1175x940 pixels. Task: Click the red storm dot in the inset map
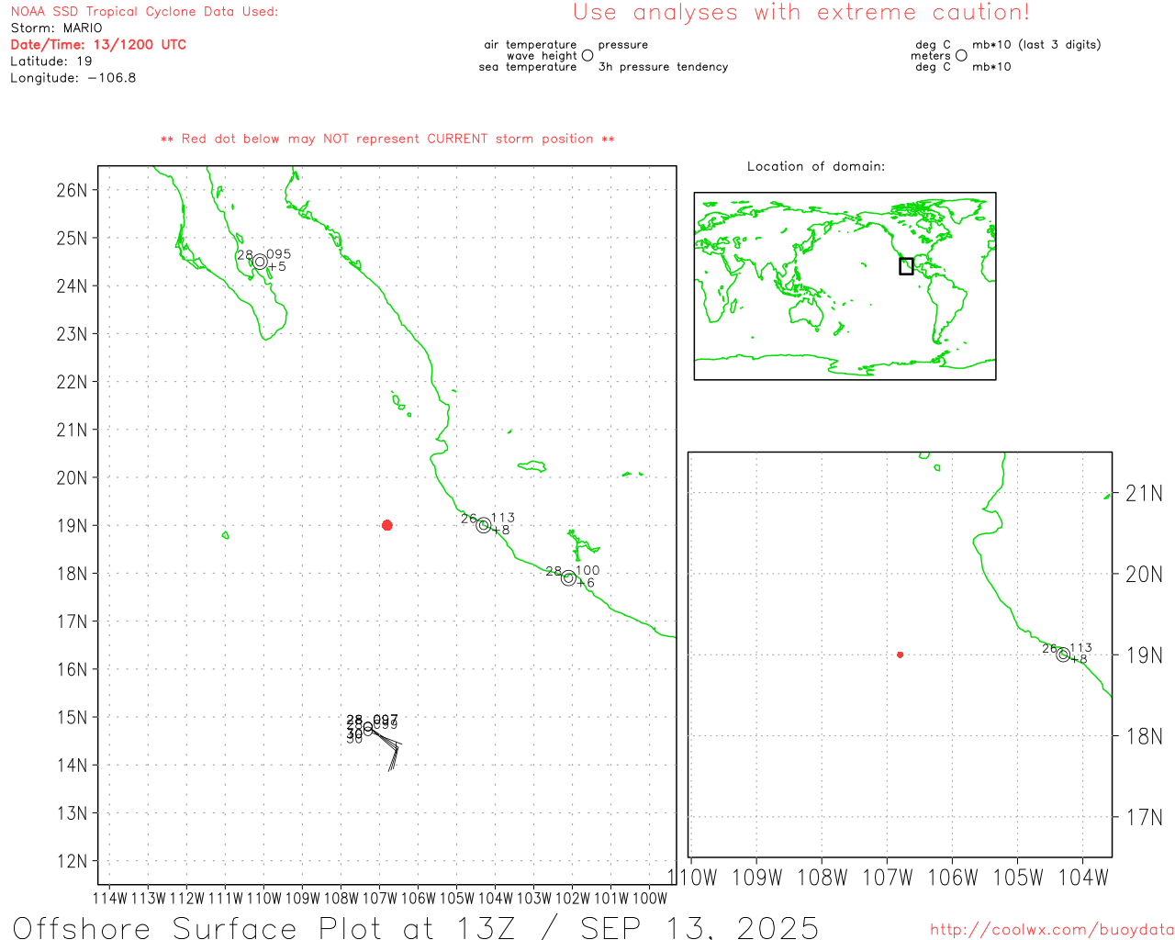click(x=900, y=655)
